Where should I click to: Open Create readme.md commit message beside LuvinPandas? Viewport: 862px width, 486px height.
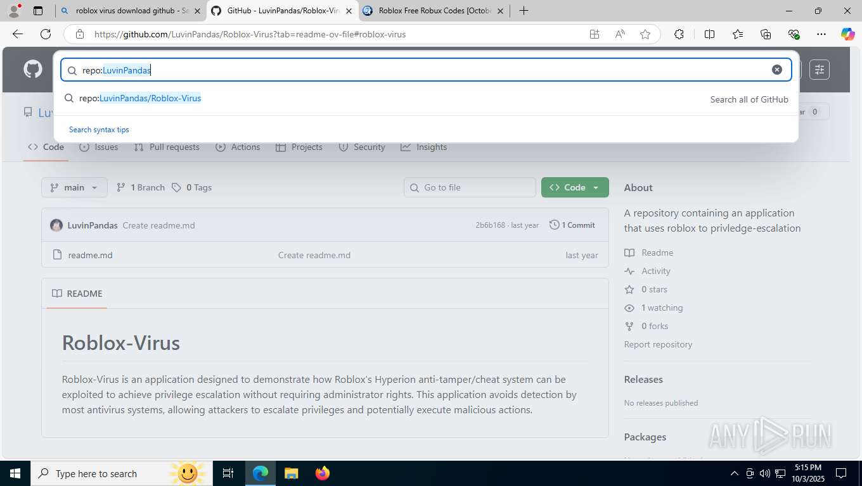(x=158, y=225)
